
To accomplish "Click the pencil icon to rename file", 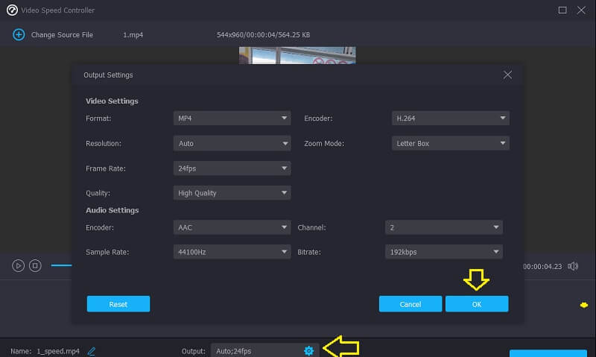I will (x=92, y=350).
